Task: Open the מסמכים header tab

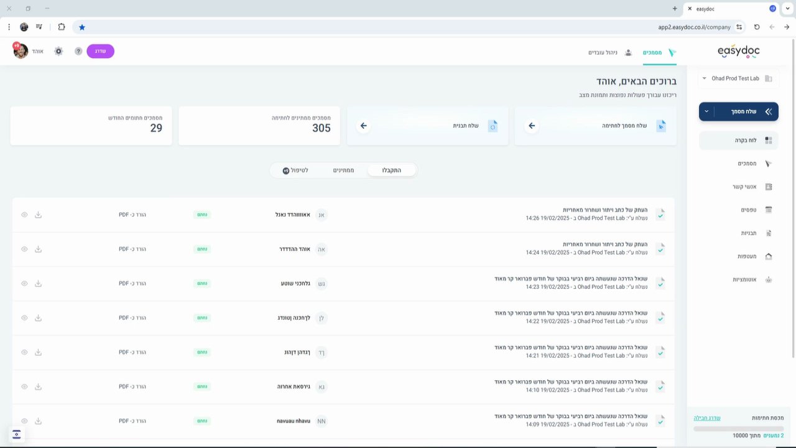Action: pos(660,52)
